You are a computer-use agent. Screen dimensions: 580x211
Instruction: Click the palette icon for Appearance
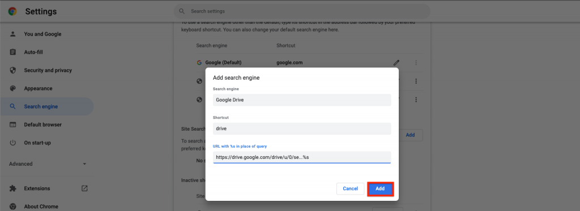click(x=13, y=88)
